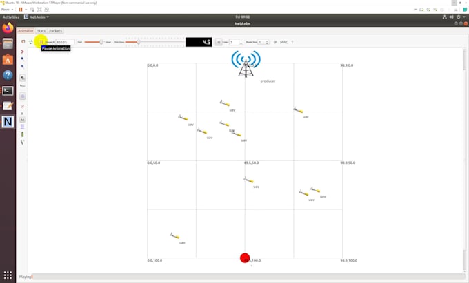Open the Text Editor from the dock
This screenshot has height=283, width=469.
(8, 106)
